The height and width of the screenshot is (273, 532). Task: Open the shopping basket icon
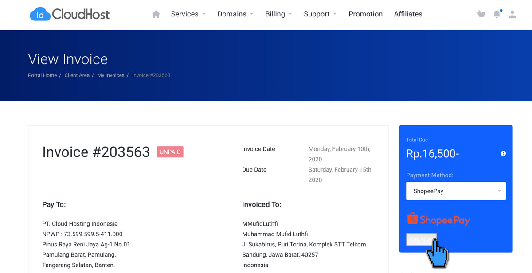tap(481, 14)
